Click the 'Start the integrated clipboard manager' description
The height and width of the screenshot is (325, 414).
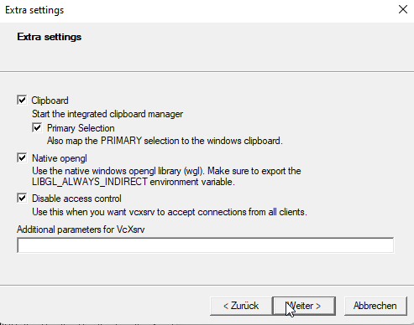tap(107, 114)
